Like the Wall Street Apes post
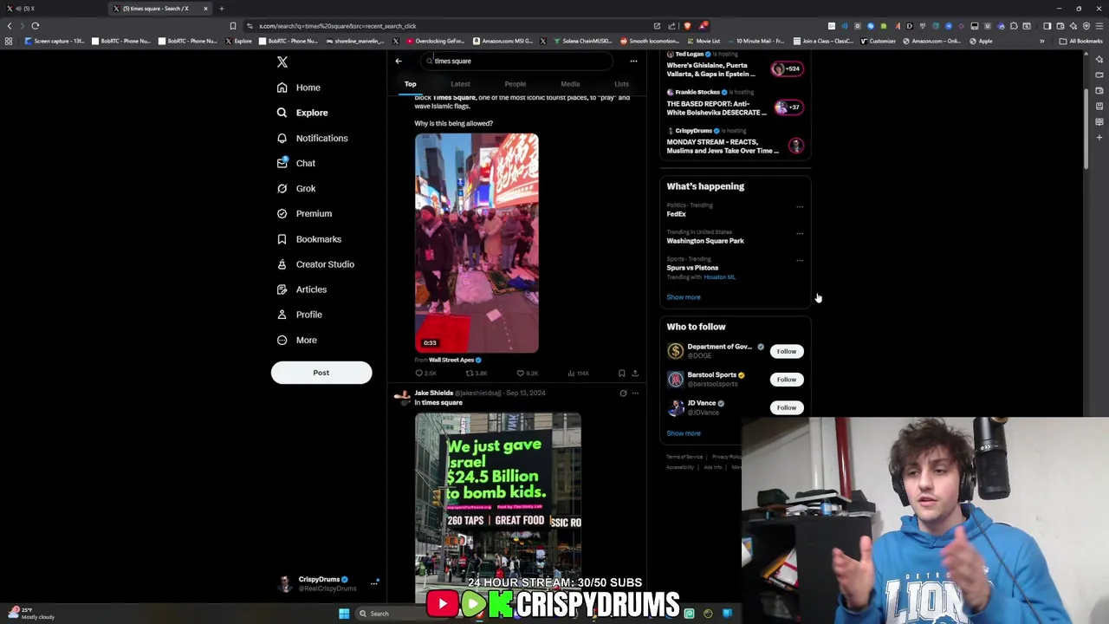The width and height of the screenshot is (1109, 624). [520, 374]
